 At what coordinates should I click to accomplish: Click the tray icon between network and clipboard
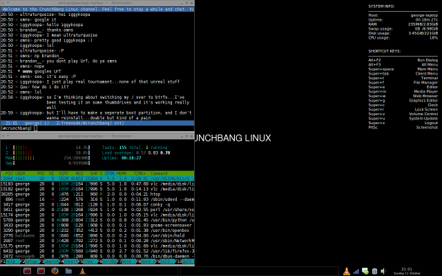point(365,271)
